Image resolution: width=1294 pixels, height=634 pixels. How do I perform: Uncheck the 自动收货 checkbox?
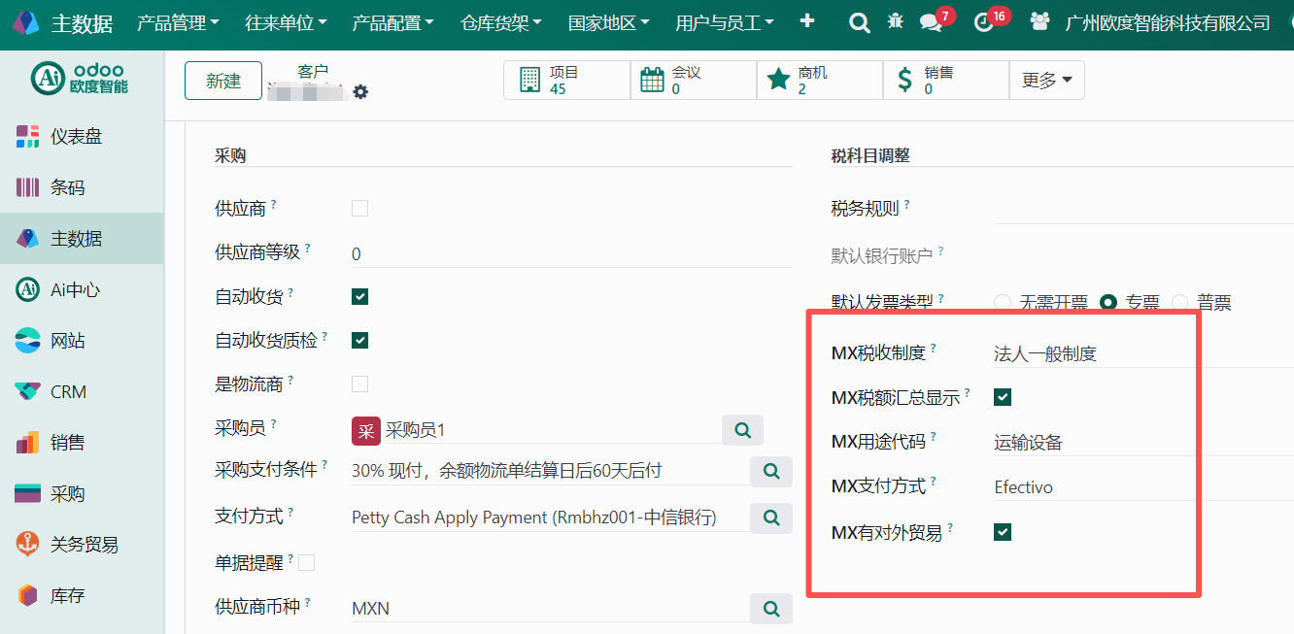click(359, 296)
